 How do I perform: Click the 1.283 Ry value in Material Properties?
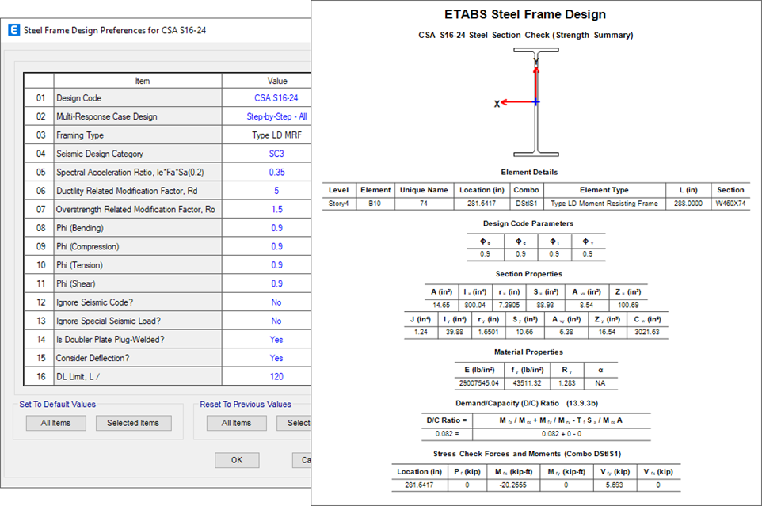566,383
